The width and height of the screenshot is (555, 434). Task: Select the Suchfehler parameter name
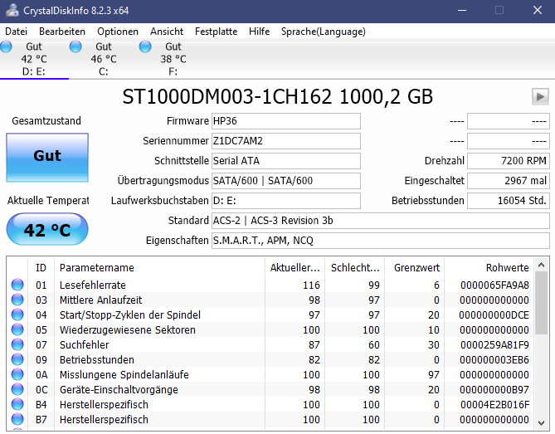[85, 344]
